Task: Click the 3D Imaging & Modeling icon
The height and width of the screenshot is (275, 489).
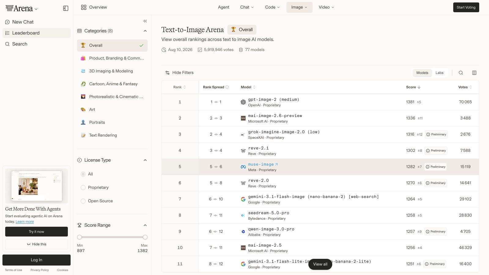Action: (x=83, y=71)
